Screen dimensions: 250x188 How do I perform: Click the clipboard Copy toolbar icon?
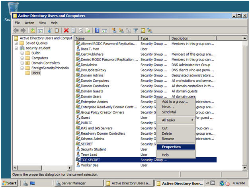pos(57,30)
